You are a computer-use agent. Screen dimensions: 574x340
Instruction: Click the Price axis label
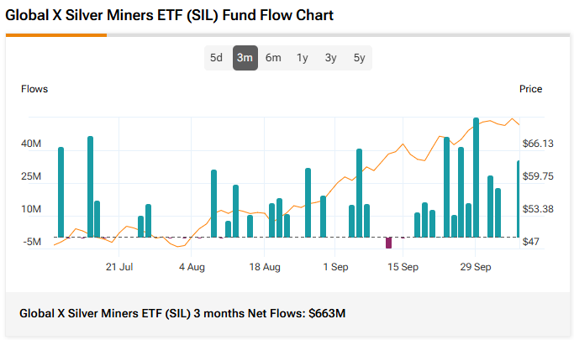530,89
